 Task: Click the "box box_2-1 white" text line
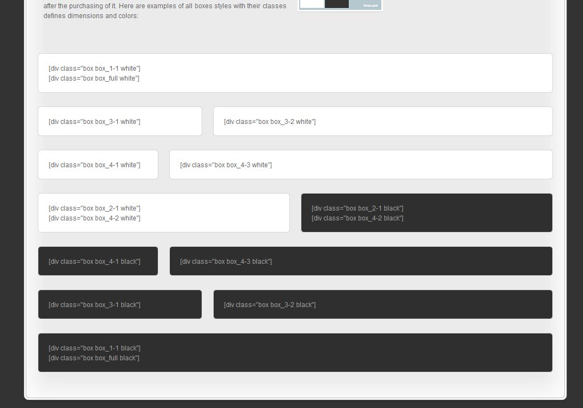coord(94,208)
